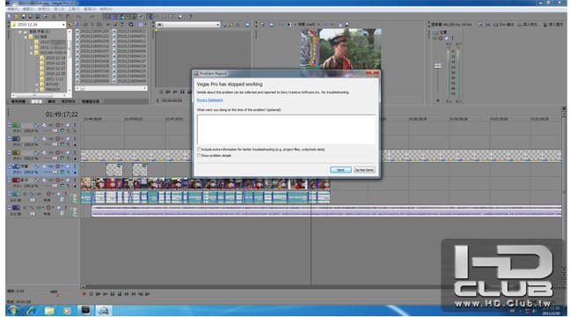Expand the AVCHD folder in tree

coord(36,84)
